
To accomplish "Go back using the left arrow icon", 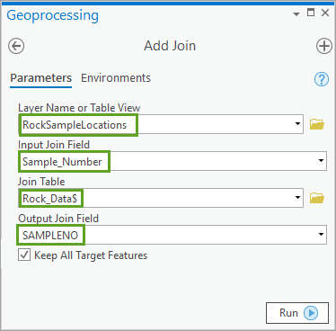I will click(16, 46).
